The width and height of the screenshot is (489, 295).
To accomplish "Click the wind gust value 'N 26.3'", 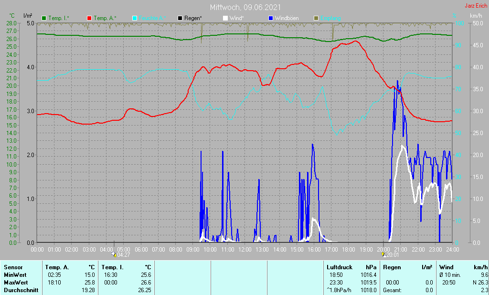I will tap(480, 283).
